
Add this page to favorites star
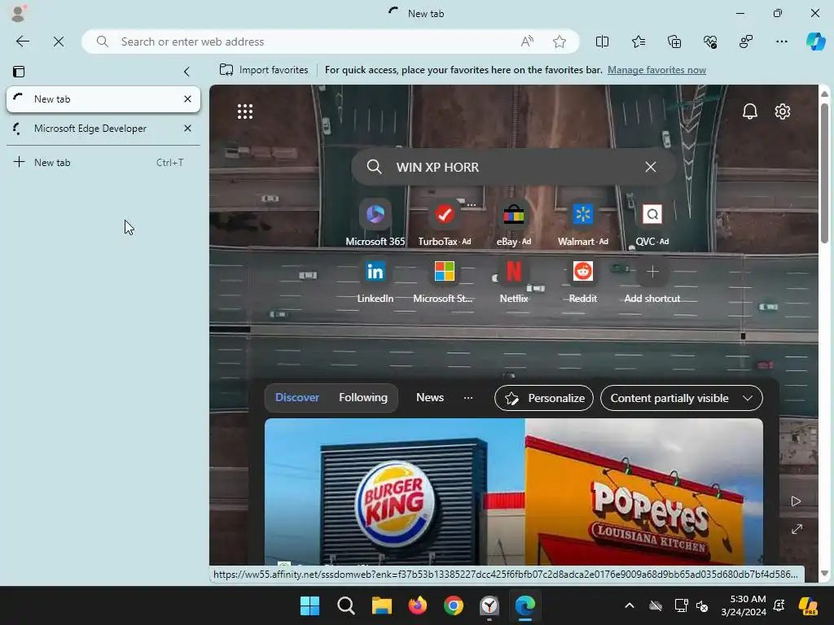[559, 42]
